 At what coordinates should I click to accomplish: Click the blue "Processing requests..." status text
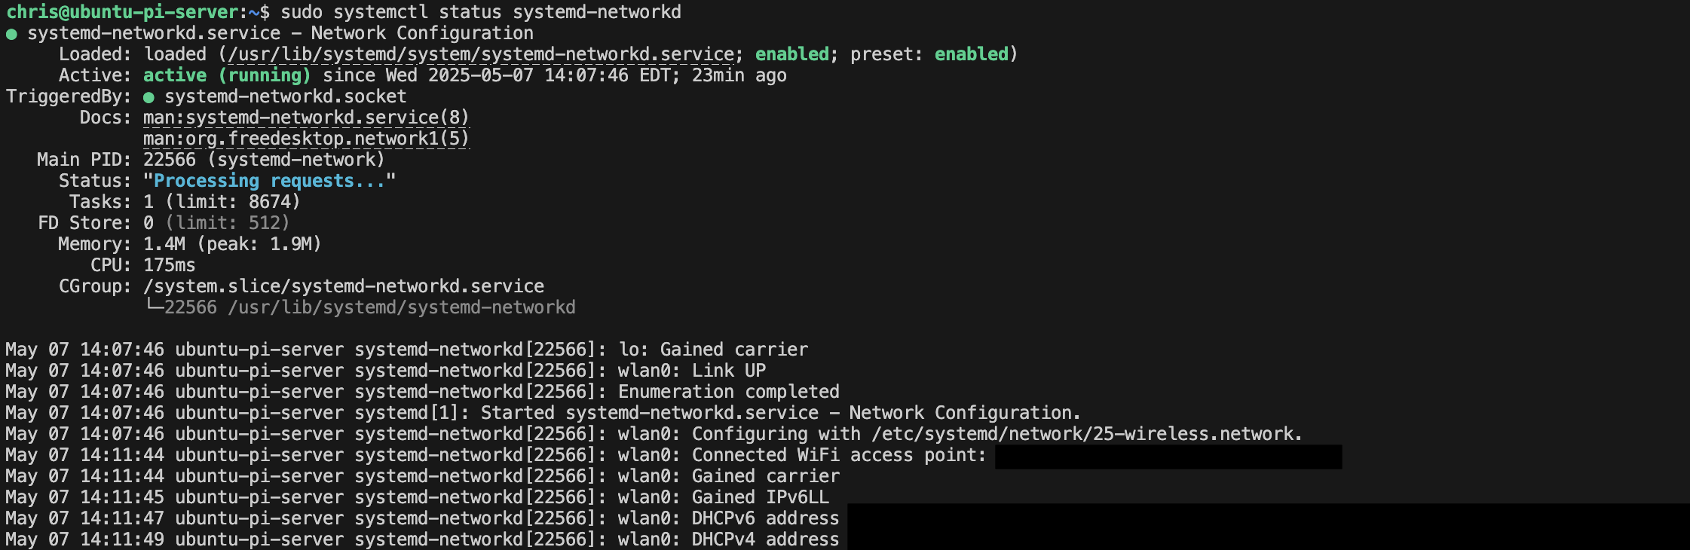point(269,181)
